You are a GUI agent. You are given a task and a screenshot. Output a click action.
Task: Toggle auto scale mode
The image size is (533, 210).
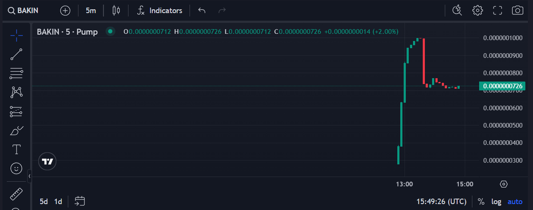pos(515,202)
